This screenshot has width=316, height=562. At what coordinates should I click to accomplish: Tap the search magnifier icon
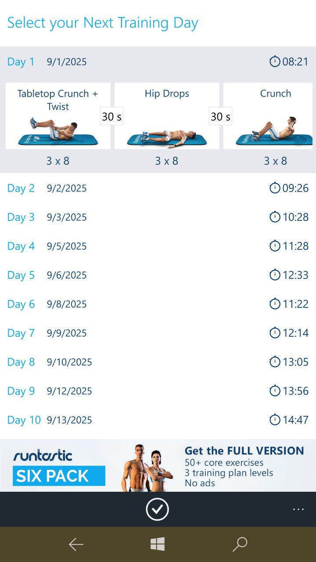(x=240, y=544)
